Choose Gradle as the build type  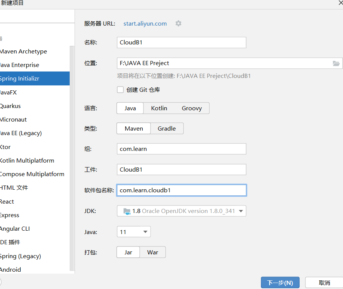click(x=167, y=128)
